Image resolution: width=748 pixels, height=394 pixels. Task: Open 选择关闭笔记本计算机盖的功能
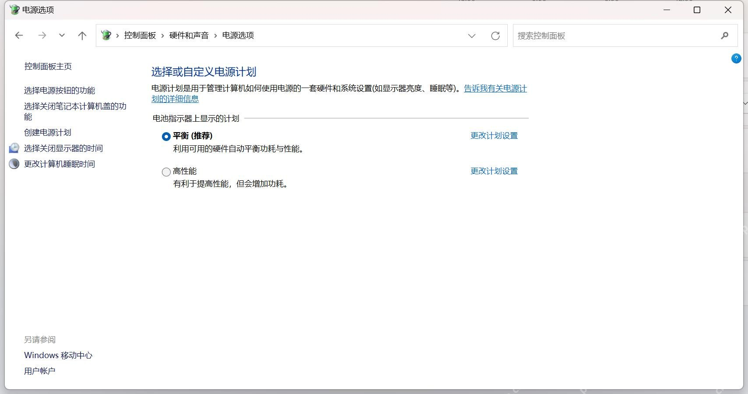click(x=75, y=111)
